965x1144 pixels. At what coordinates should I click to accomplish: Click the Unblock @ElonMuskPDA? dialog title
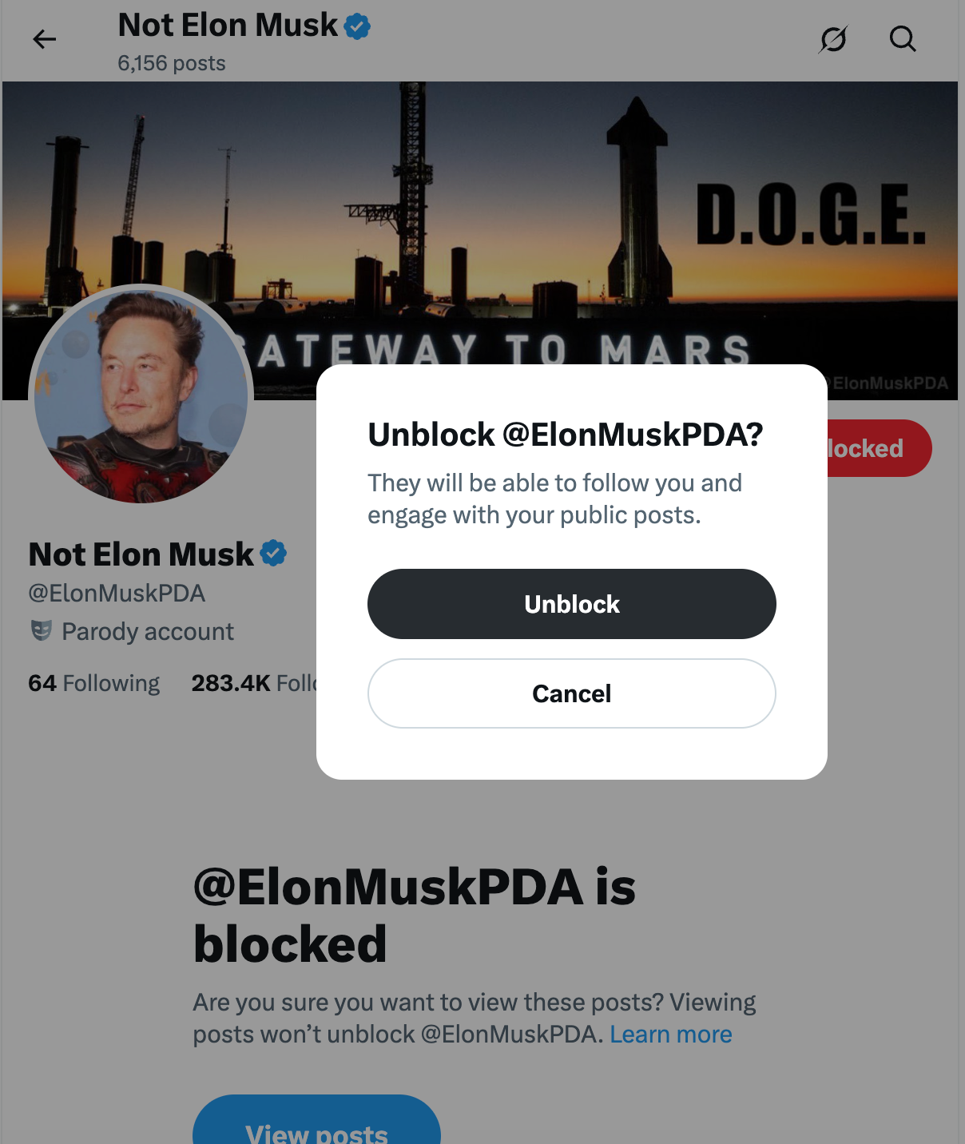pyautogui.click(x=565, y=434)
